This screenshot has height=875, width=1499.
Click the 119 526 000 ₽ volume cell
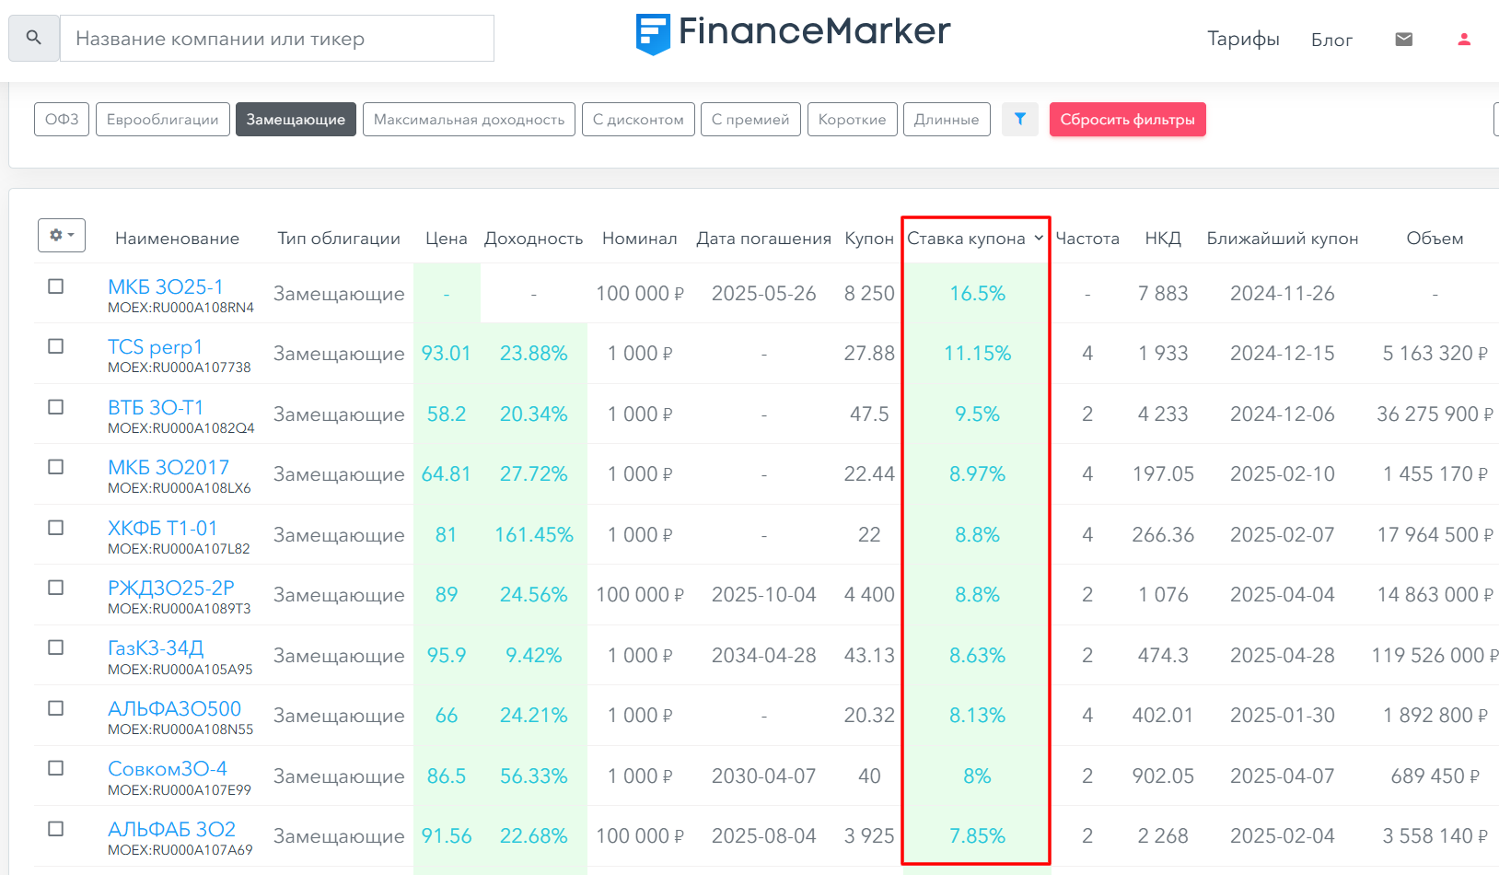[x=1435, y=655]
